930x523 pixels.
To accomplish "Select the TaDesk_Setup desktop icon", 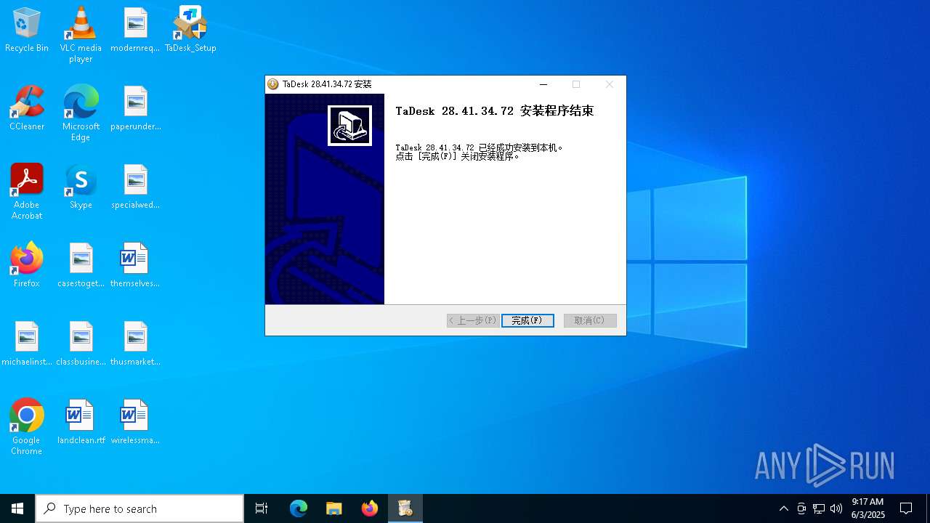I will [190, 30].
